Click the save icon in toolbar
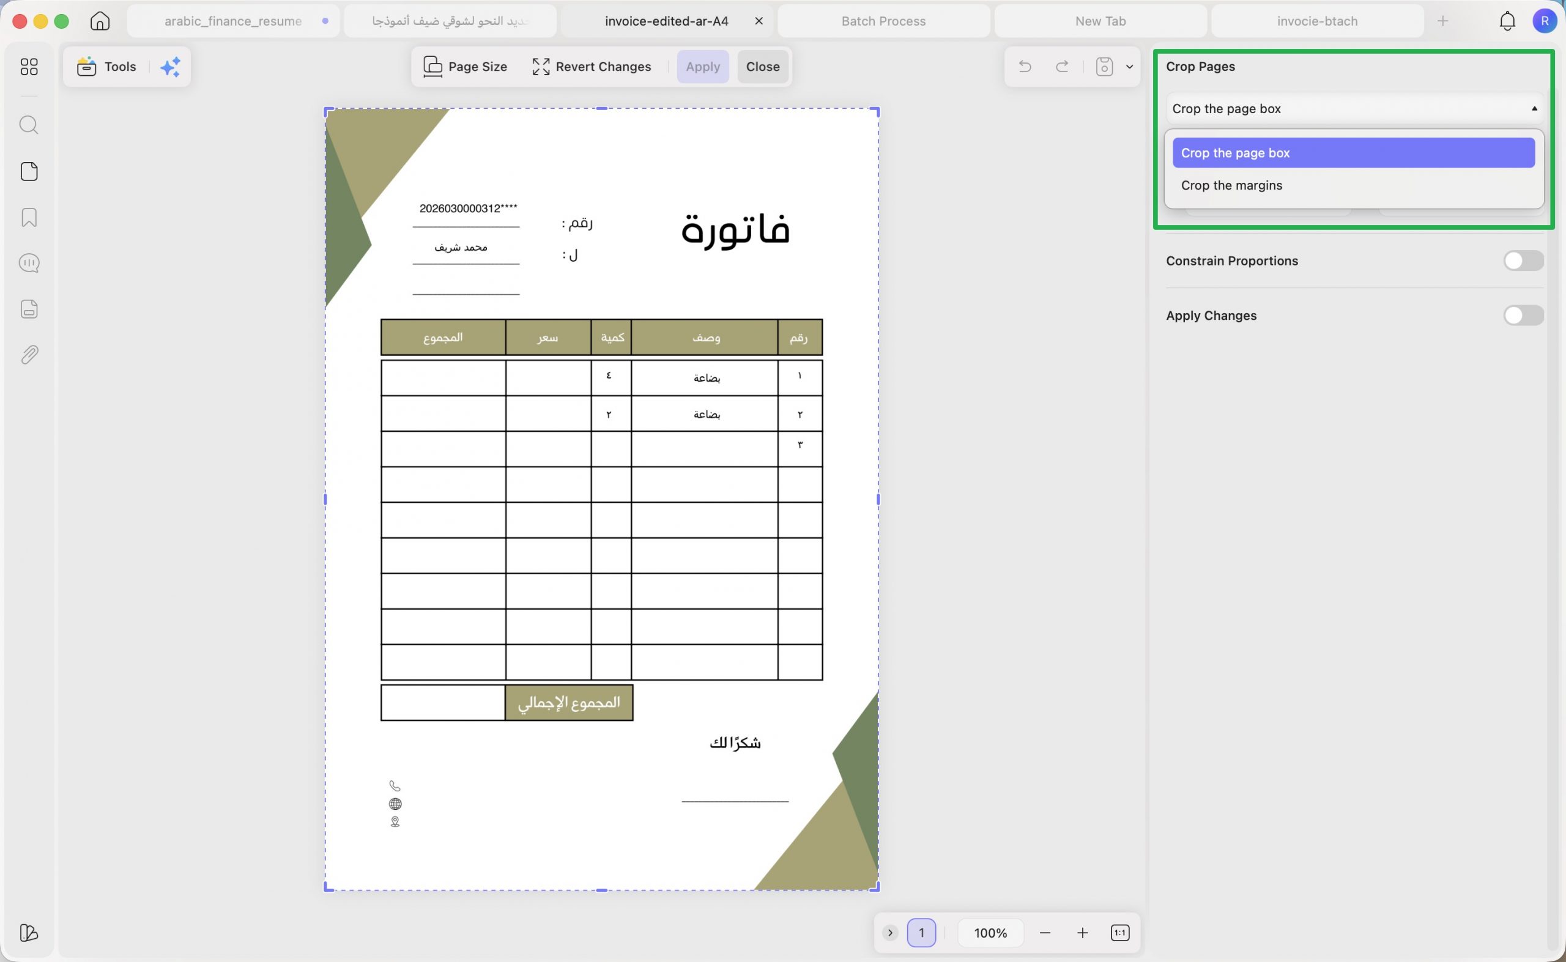Image resolution: width=1566 pixels, height=962 pixels. click(1105, 66)
